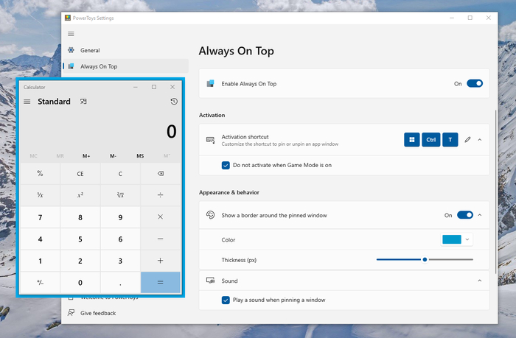Collapse the Activation shortcut section chevron
The width and height of the screenshot is (516, 338).
(480, 139)
